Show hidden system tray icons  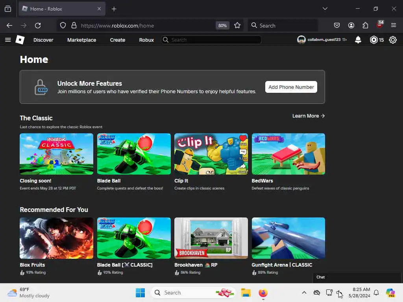[304, 293]
